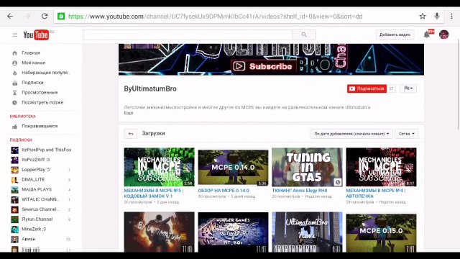460x259 pixels.
Task: Open the ОБЗОР НА MCPE 0.14.0 title link
Action: click(224, 191)
